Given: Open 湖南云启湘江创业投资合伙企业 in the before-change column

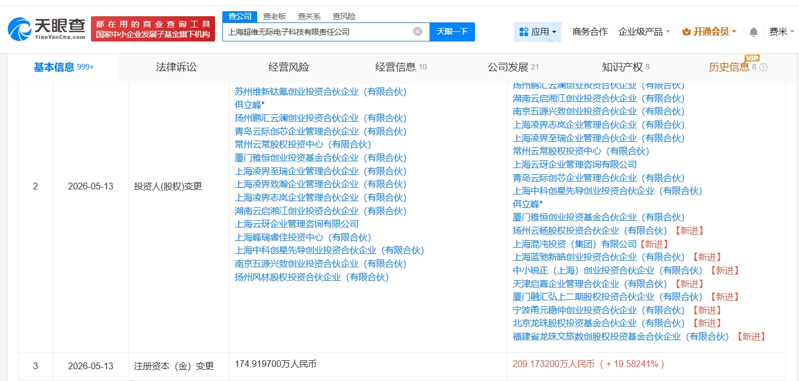Looking at the screenshot, I should pos(321,211).
